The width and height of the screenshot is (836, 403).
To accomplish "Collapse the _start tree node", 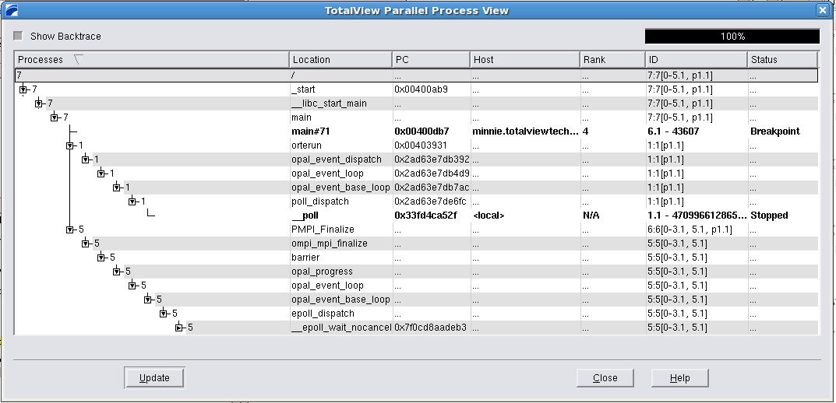I will pyautogui.click(x=23, y=89).
